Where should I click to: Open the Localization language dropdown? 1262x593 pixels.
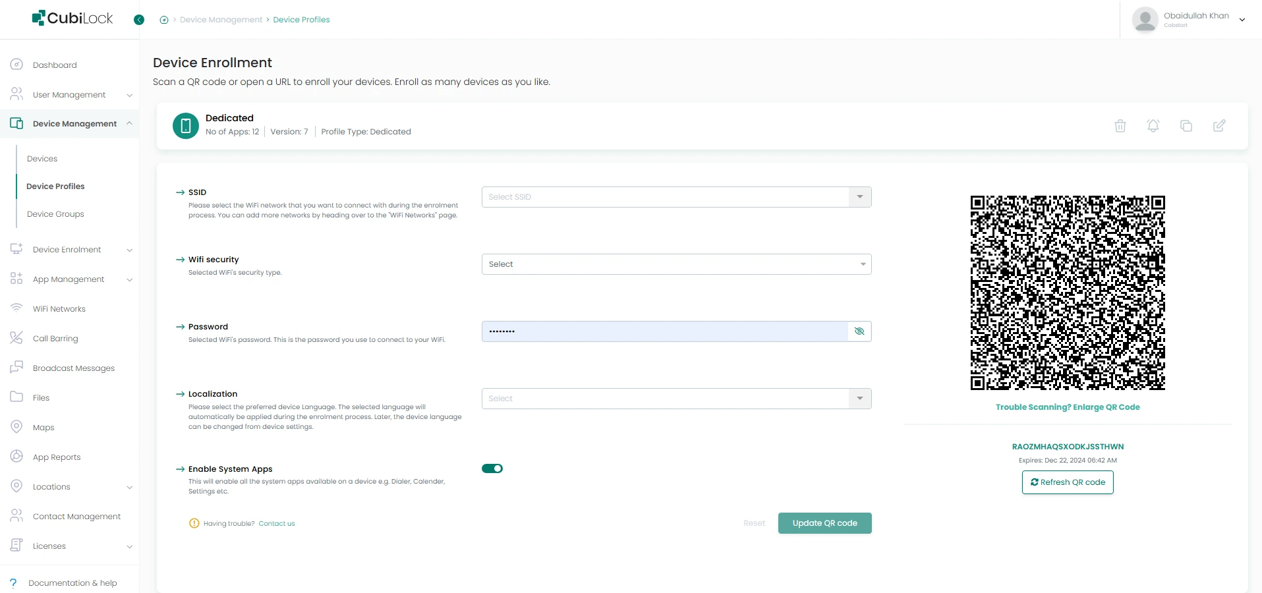click(676, 399)
